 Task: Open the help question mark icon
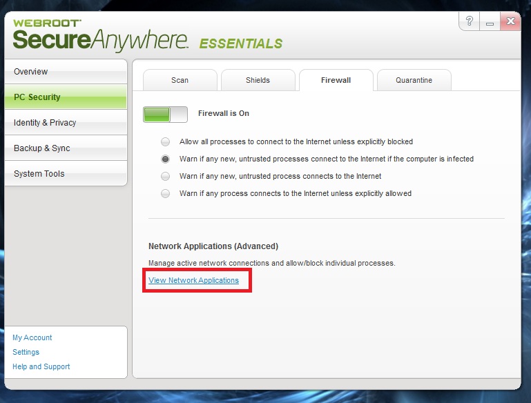click(469, 21)
